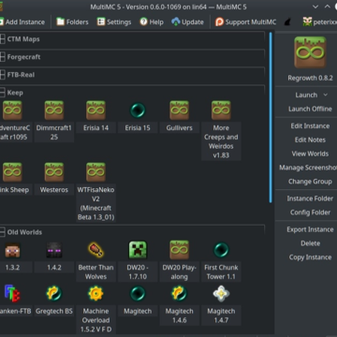
Task: Open the Folders toolbar menu
Action: [72, 22]
